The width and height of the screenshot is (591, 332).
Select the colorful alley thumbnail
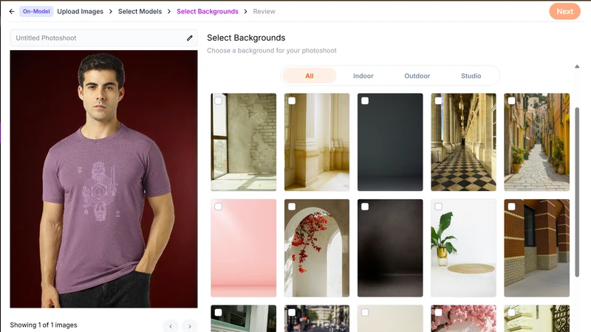tap(537, 142)
